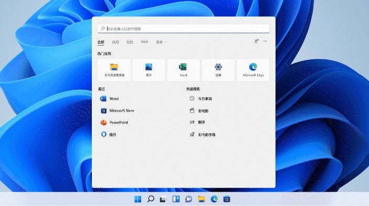Open the Widgets panel on the taskbar

[176, 199]
